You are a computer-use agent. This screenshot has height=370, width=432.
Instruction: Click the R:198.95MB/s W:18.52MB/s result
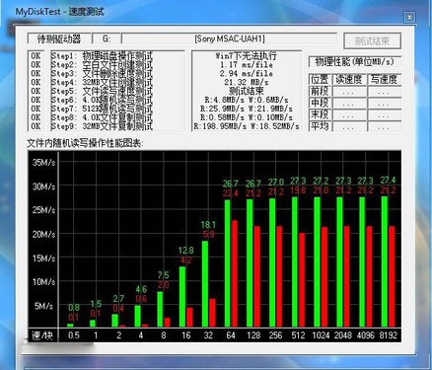click(247, 126)
